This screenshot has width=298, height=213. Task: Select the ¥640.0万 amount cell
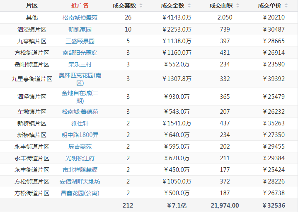[177, 135]
